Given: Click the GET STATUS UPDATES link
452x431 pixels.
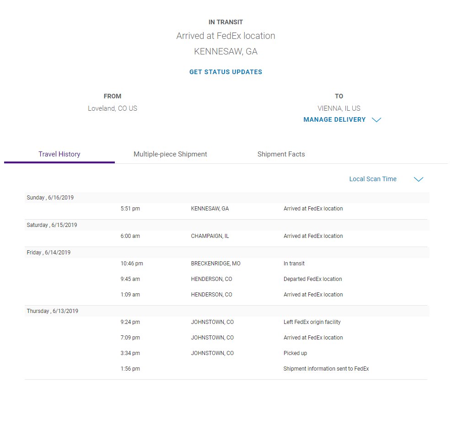Looking at the screenshot, I should pos(226,72).
